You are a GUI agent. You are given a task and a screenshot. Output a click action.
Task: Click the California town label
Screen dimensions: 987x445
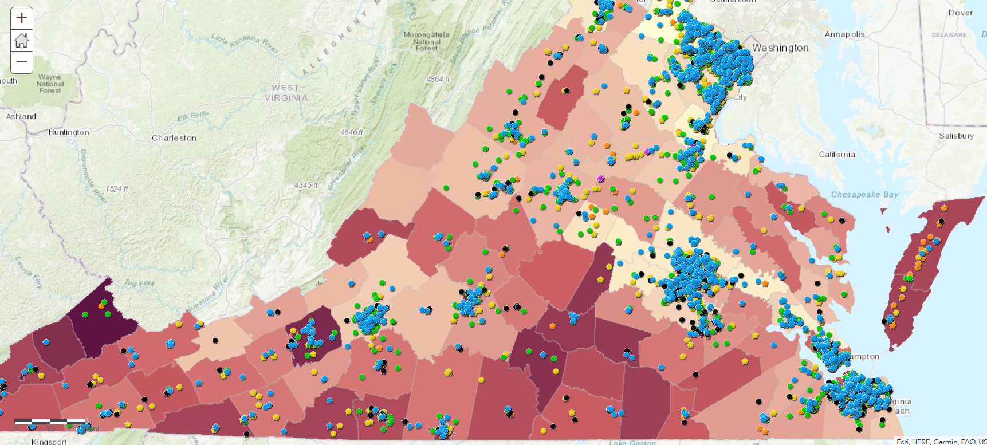click(837, 155)
